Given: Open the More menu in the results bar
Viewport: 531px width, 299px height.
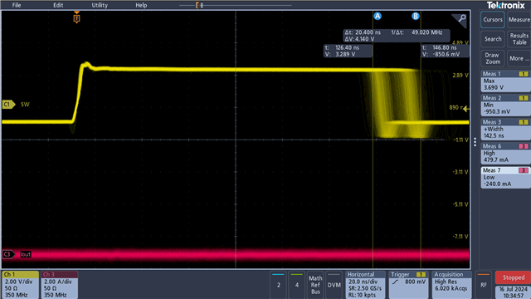Looking at the screenshot, I should coord(519,59).
